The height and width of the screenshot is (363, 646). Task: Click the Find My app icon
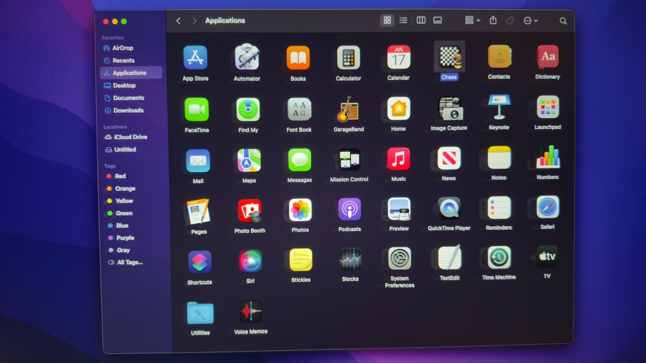pos(248,109)
